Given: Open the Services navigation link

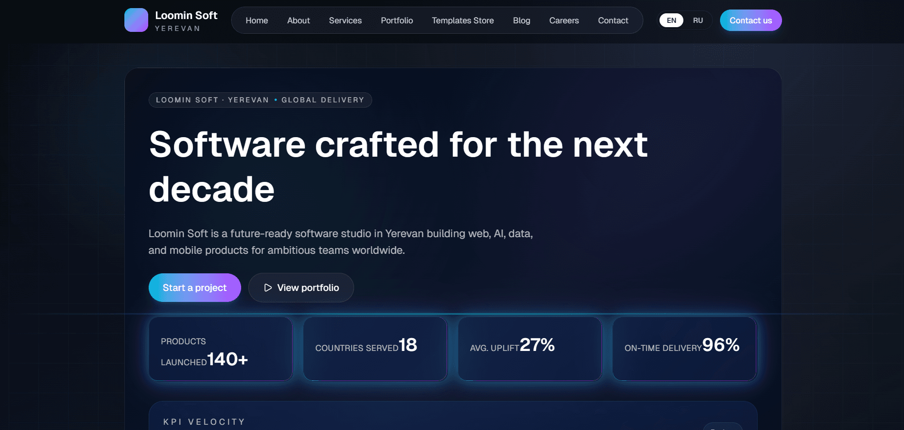Looking at the screenshot, I should (345, 20).
